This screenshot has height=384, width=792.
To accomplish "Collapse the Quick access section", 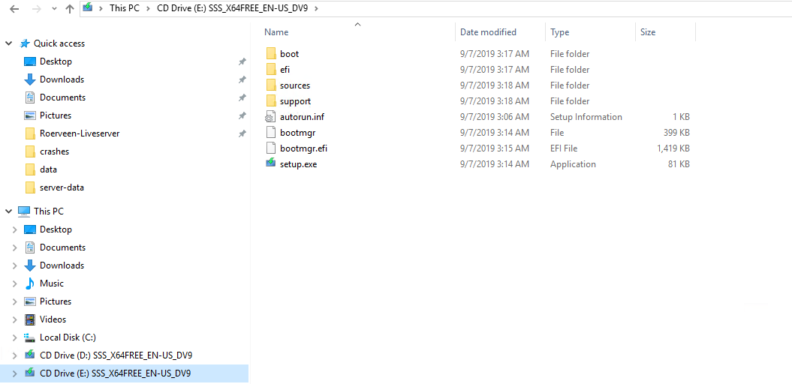I will point(9,43).
